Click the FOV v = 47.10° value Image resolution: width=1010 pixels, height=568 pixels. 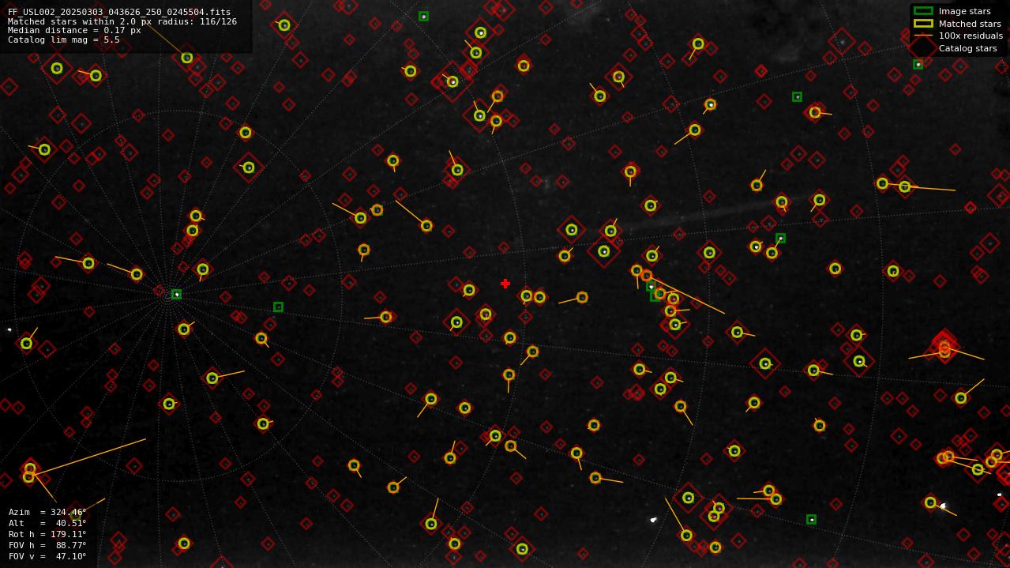[x=47, y=556]
